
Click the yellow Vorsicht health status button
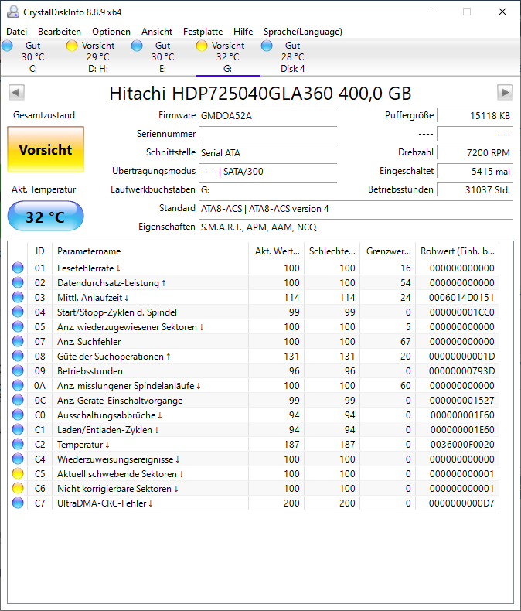[46, 149]
